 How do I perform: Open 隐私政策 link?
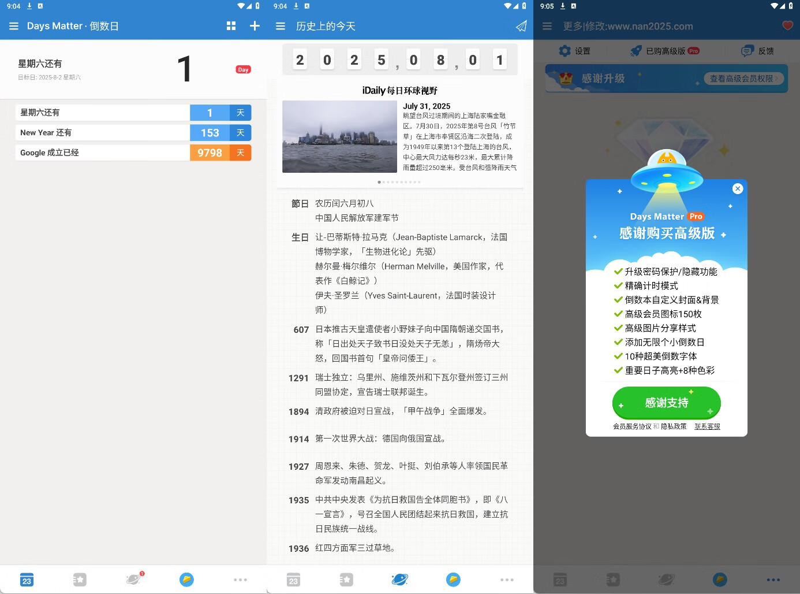coord(674,426)
